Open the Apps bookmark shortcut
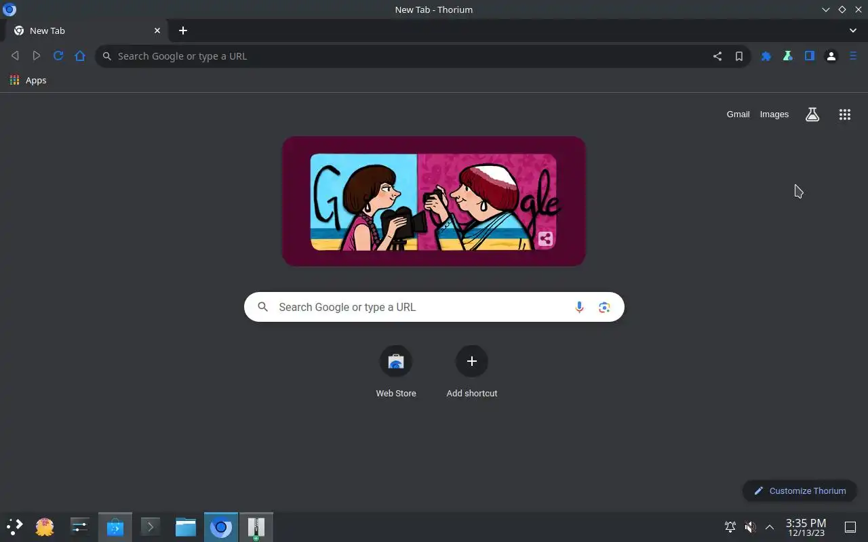 tap(28, 80)
